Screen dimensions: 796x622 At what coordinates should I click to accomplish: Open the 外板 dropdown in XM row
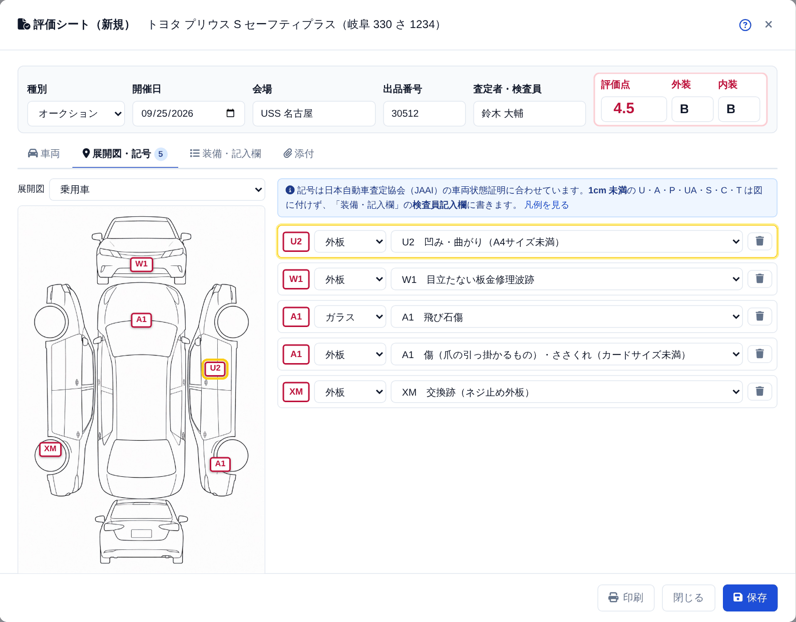(x=350, y=392)
